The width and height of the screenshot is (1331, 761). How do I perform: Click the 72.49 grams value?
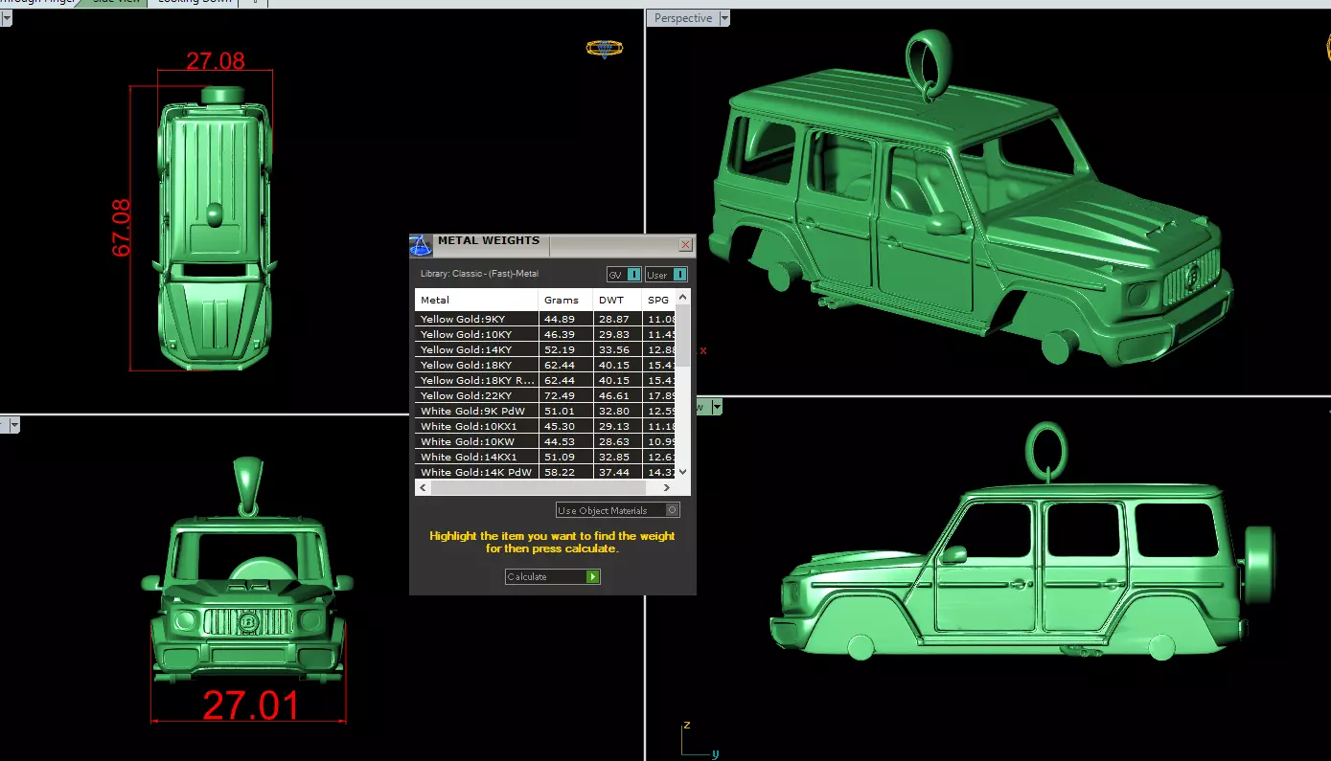(x=559, y=395)
